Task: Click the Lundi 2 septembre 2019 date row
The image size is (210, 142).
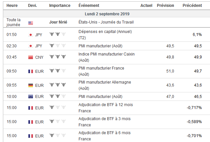Action: 105,14
